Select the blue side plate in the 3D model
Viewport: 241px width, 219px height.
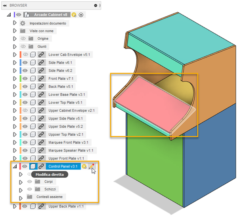pos(210,156)
